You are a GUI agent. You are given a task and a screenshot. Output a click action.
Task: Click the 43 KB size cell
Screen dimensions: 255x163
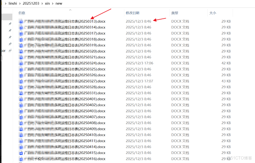coord(226,81)
